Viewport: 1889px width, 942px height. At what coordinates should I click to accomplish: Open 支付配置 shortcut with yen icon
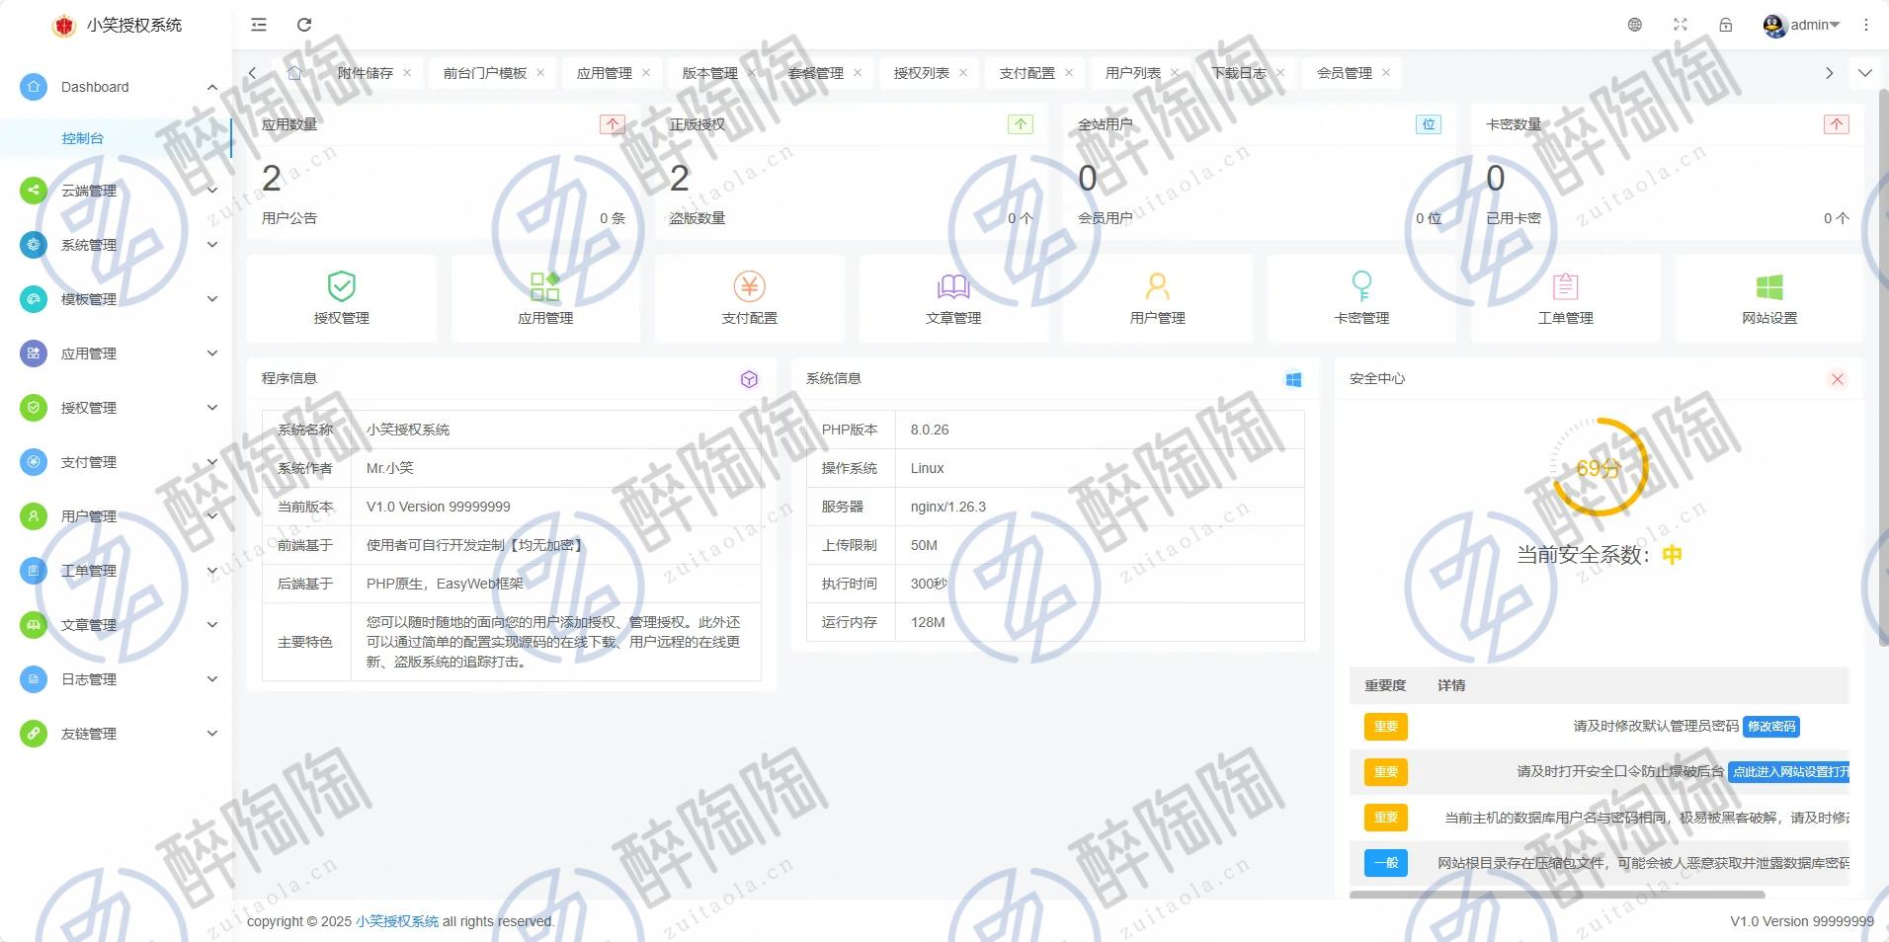(x=750, y=298)
